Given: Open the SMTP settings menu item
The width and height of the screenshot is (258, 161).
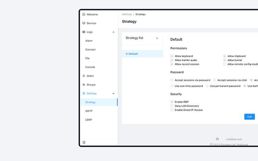Looking at the screenshot, I should [89, 111].
